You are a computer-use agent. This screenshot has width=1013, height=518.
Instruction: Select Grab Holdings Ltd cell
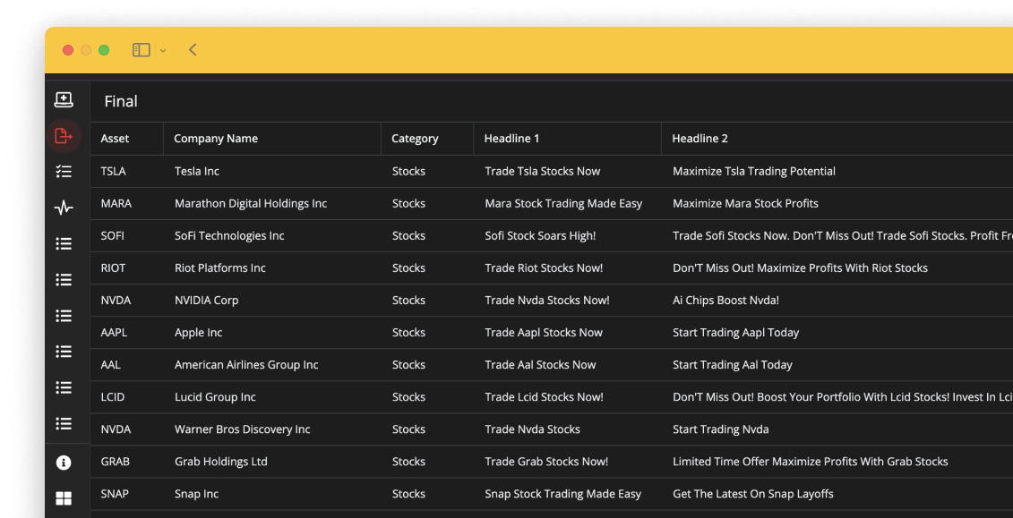pyautogui.click(x=221, y=462)
